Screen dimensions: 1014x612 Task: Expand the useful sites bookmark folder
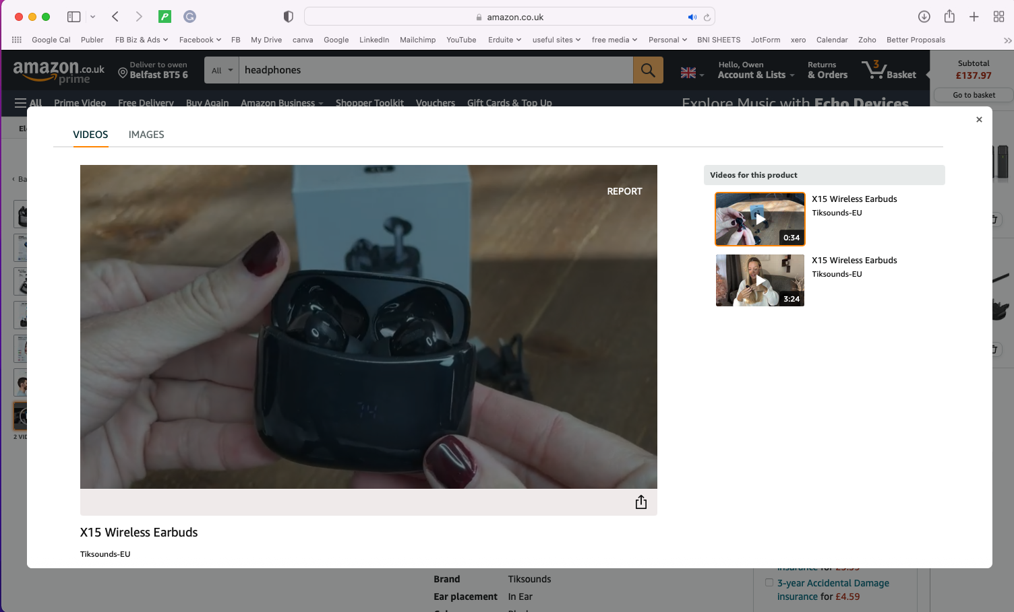point(557,40)
